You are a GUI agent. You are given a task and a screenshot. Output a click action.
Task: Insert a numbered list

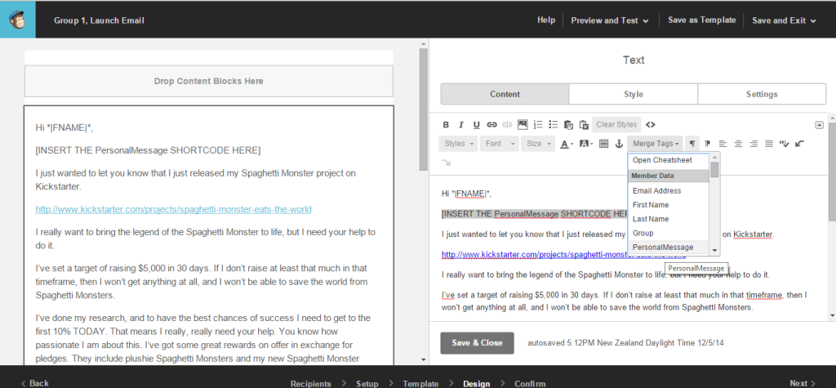(538, 125)
